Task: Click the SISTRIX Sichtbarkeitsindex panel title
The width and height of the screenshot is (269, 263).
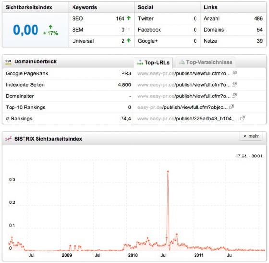Action: coord(48,139)
